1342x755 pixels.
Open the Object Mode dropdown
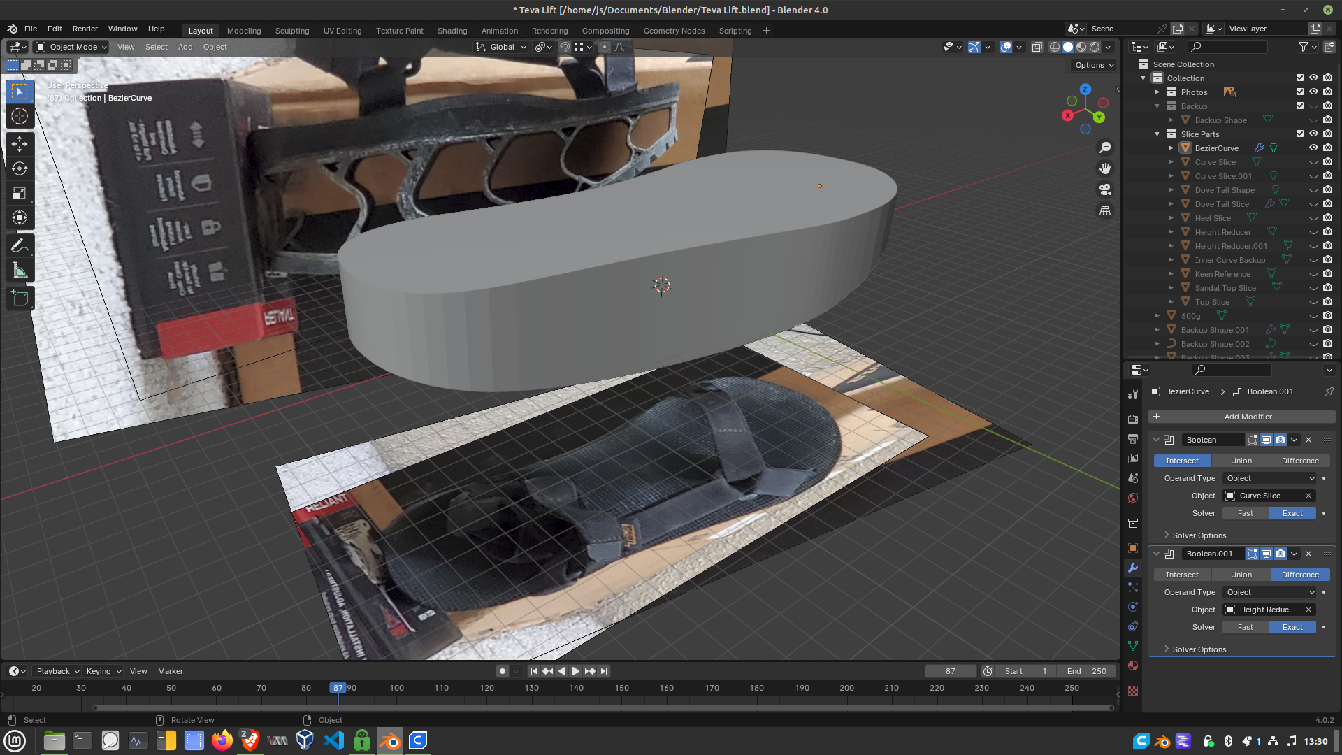[71, 47]
